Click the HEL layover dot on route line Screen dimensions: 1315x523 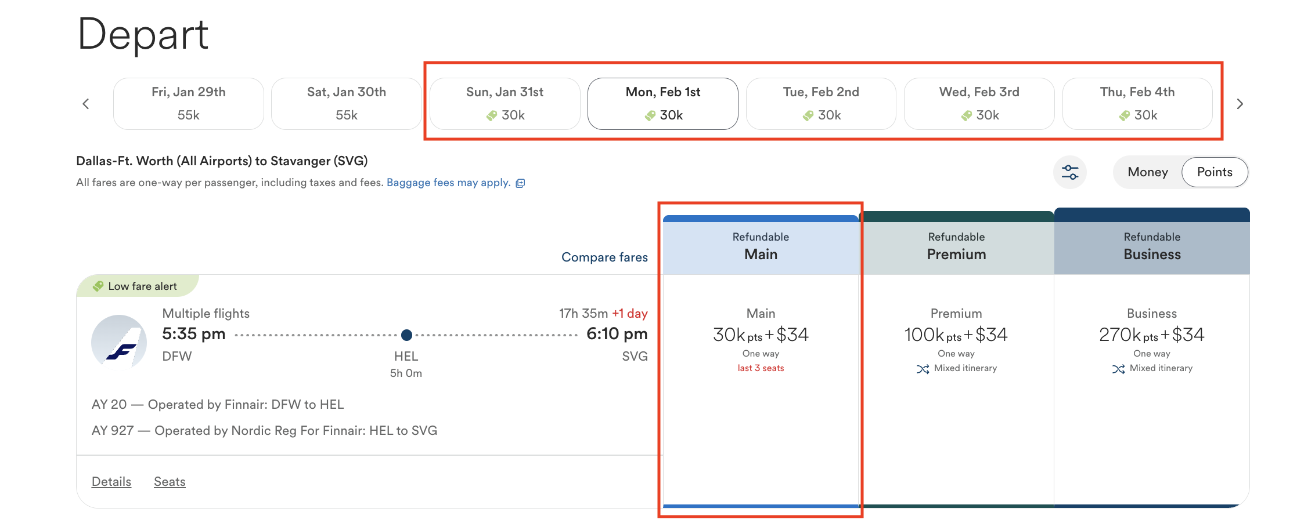(406, 335)
